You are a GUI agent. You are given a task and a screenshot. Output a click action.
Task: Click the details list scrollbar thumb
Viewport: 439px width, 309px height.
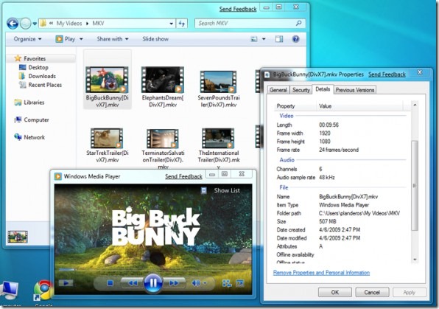click(415, 186)
